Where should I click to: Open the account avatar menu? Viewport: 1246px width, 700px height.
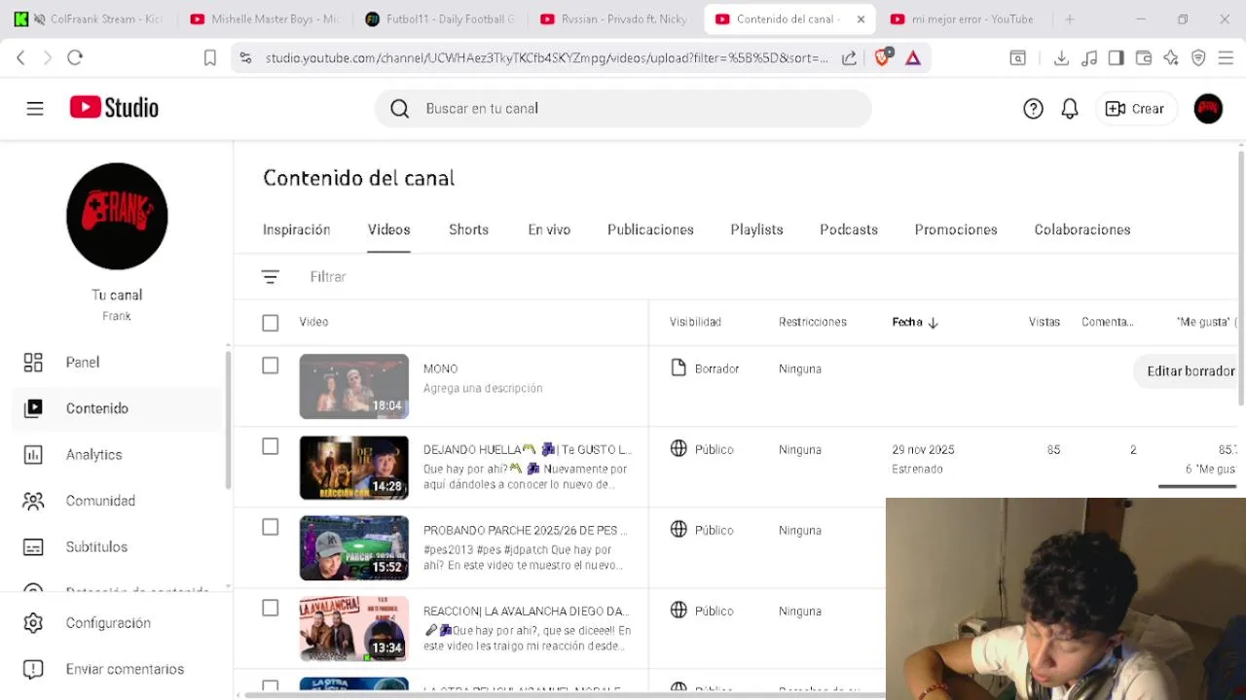(1208, 109)
